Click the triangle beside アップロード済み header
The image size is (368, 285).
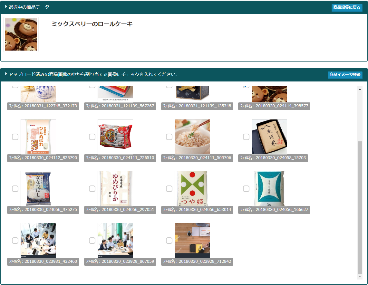pos(6,74)
